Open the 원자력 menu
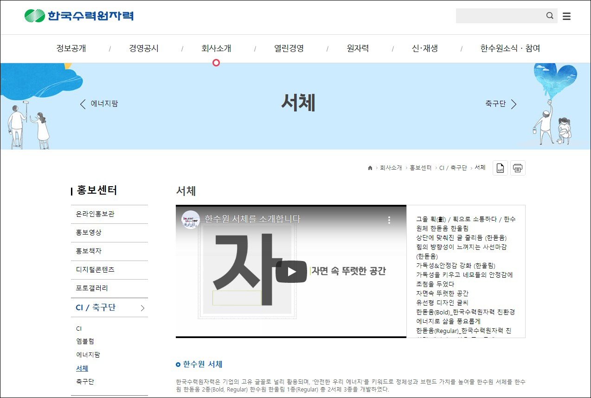591x398 pixels. [358, 48]
